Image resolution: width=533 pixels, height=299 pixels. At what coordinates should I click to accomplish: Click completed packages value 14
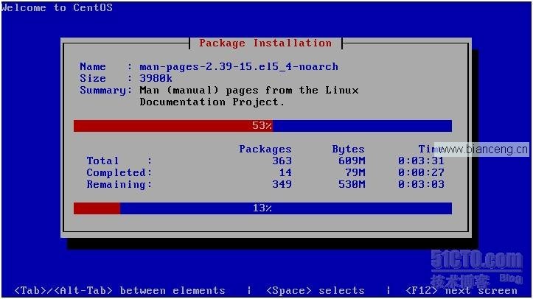[x=285, y=172]
